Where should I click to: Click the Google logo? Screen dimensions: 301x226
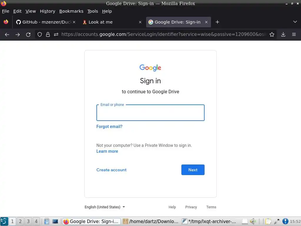click(150, 68)
